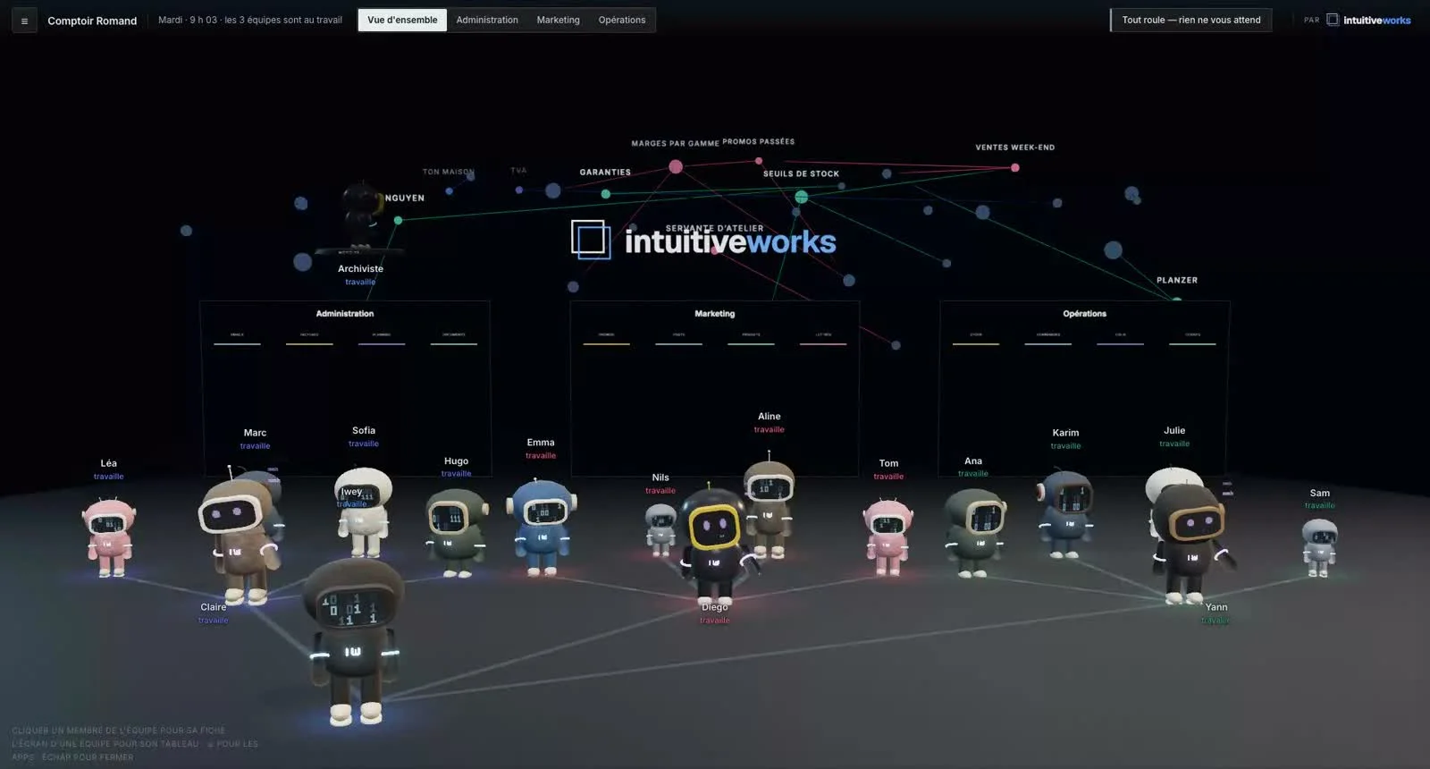Click the 'Archiviste' name label

360,268
